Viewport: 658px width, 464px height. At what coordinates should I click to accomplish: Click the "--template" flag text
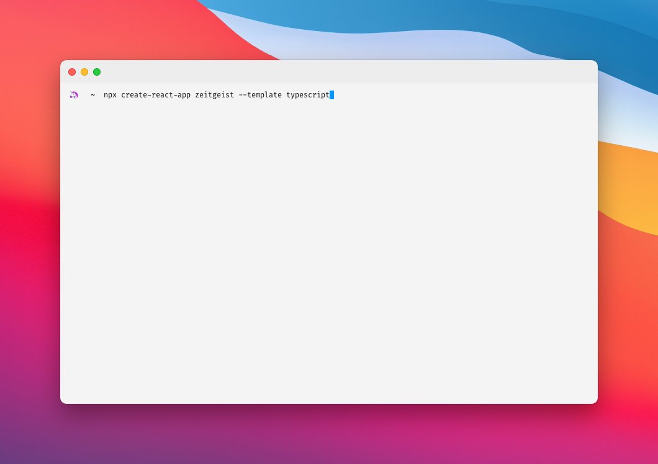coord(259,95)
